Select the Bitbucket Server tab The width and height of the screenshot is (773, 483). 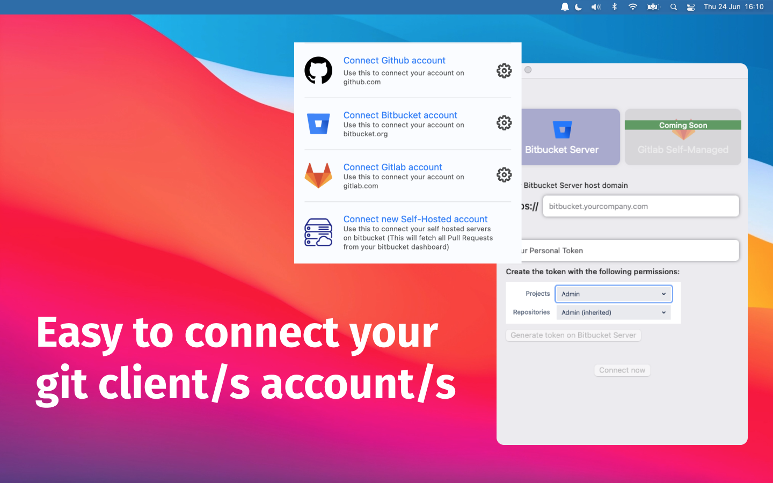571,137
